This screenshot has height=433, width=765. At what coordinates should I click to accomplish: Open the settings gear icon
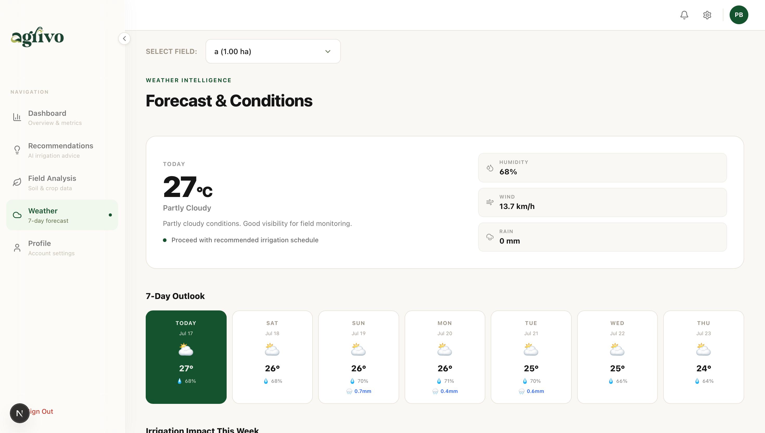[707, 15]
